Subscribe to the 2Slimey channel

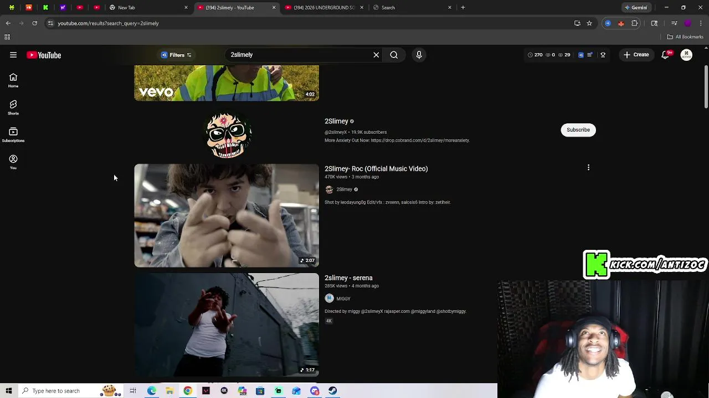click(x=578, y=129)
